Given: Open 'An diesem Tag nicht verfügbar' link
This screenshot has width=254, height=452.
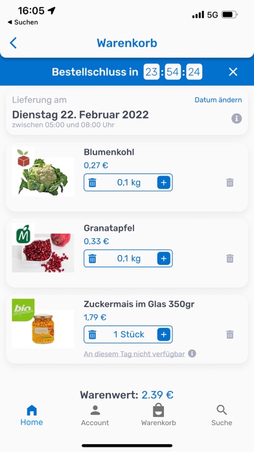Looking at the screenshot, I should [x=134, y=354].
